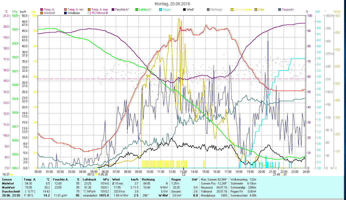Click the Gesamt: rain label

click(x=176, y=191)
